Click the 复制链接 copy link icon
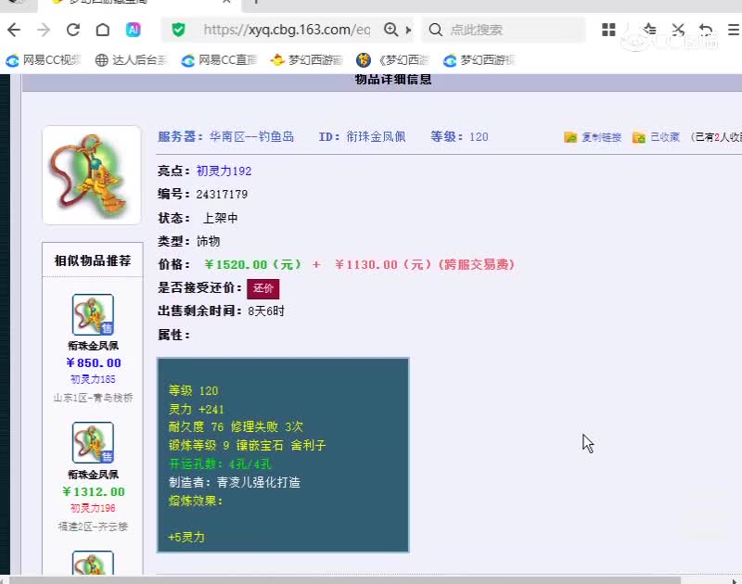Viewport: 742px width, 584px height. [x=570, y=137]
